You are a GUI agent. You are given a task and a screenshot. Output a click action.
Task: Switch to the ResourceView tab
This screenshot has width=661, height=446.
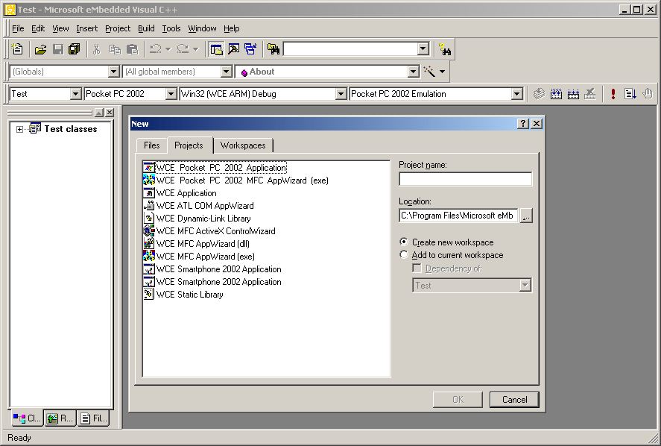[60, 418]
